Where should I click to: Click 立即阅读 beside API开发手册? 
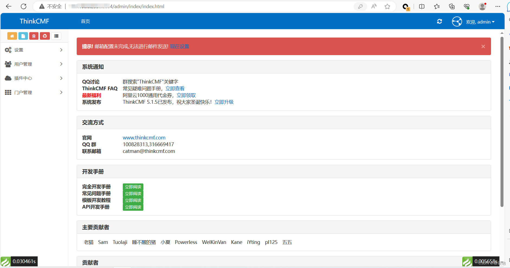coord(133,207)
